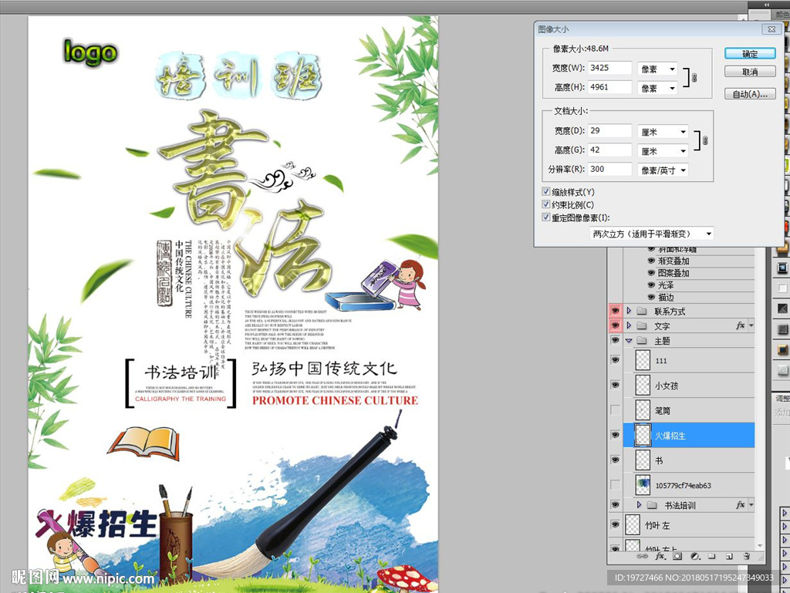Open the resampling method dropdown

click(648, 234)
